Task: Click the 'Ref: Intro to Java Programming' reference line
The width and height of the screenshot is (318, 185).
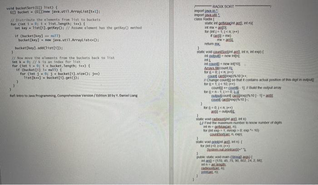Action: pos(74,95)
